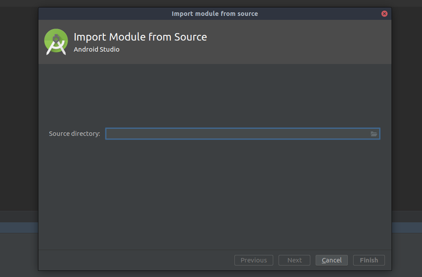The image size is (422, 277).
Task: Click the empty dialog area below Source directory
Action: 215,194
